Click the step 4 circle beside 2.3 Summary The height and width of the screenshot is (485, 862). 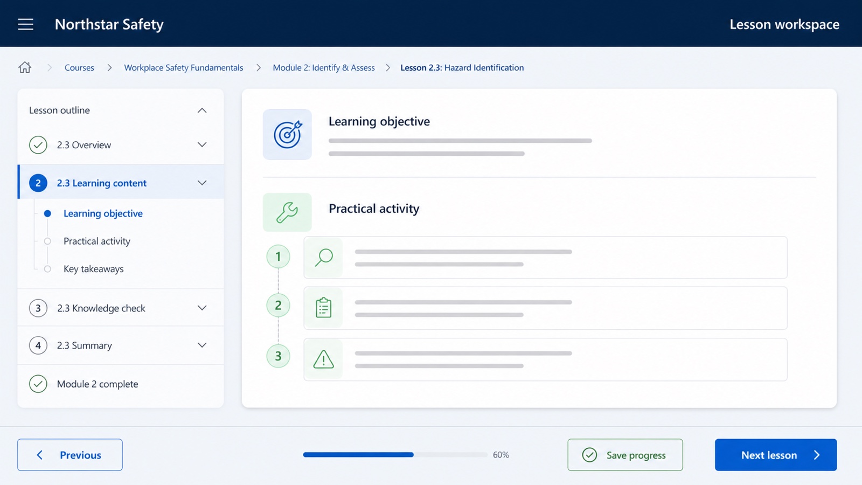click(x=38, y=345)
